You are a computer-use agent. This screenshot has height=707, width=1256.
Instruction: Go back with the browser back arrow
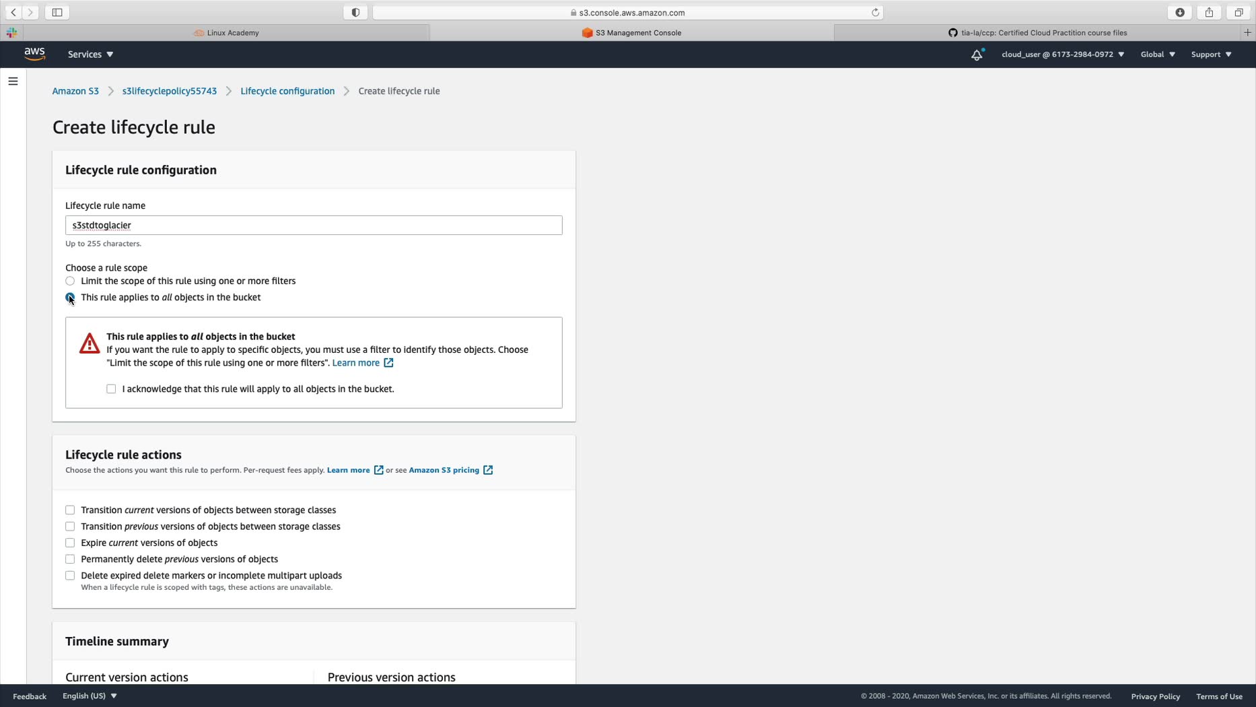coord(13,12)
